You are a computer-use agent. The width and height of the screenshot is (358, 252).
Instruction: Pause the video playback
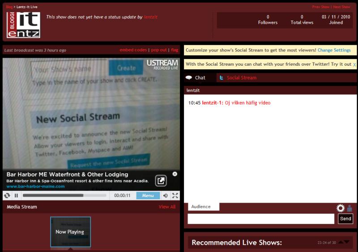tap(16, 196)
